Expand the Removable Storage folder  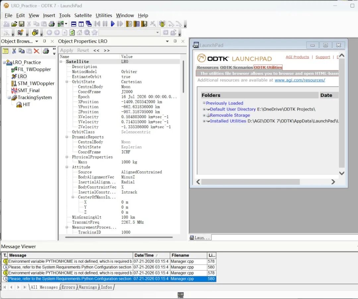pos(204,115)
